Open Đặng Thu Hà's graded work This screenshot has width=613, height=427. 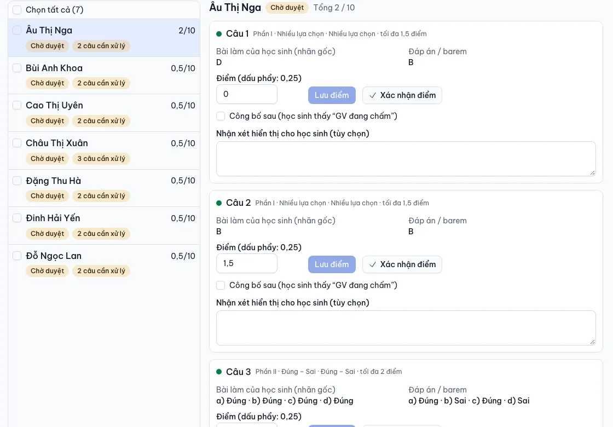point(104,188)
